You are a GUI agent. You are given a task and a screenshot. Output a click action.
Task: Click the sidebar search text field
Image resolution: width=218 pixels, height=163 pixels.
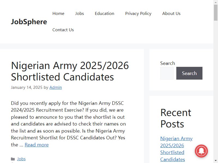pos(167,73)
